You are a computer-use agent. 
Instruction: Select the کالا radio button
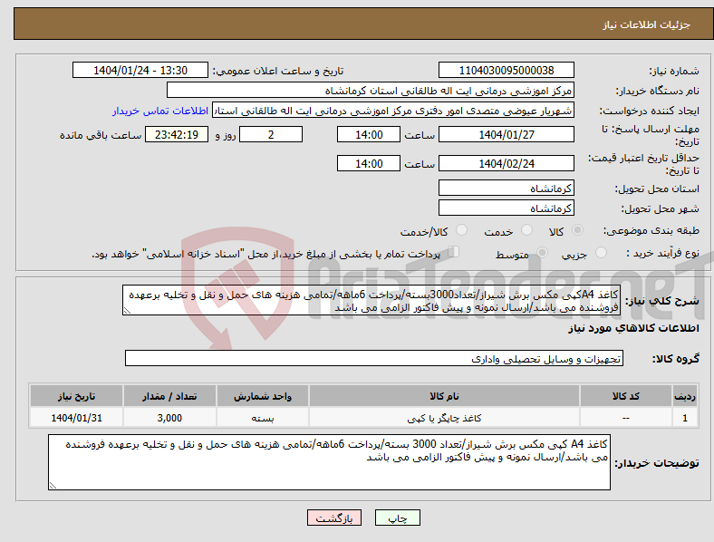tap(577, 230)
